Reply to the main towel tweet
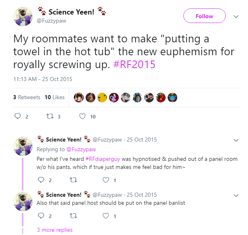Image resolution: width=248 pixels, height=235 pixels. 17,117
